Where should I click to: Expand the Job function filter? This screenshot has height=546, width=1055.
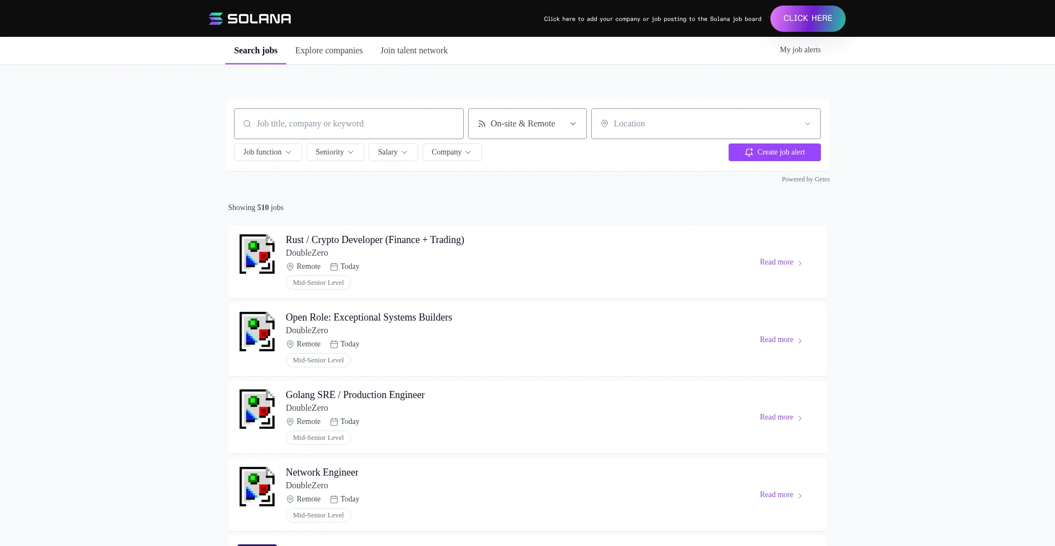268,152
